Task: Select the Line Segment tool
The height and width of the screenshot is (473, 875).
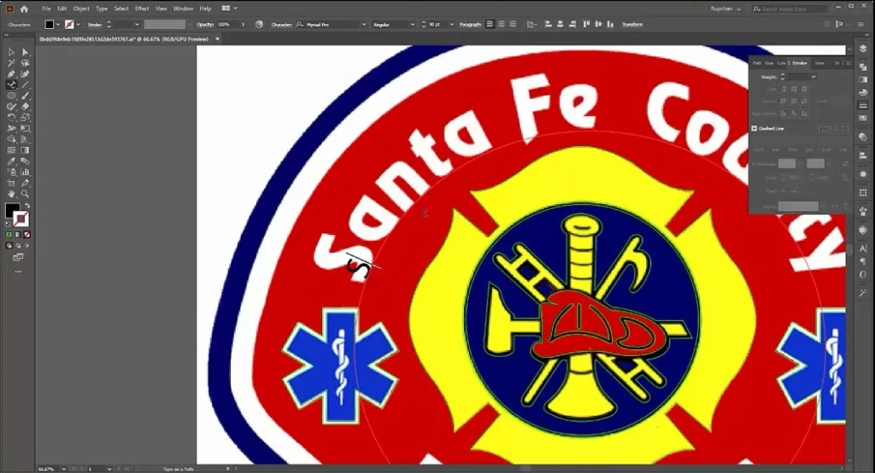Action: pos(25,85)
